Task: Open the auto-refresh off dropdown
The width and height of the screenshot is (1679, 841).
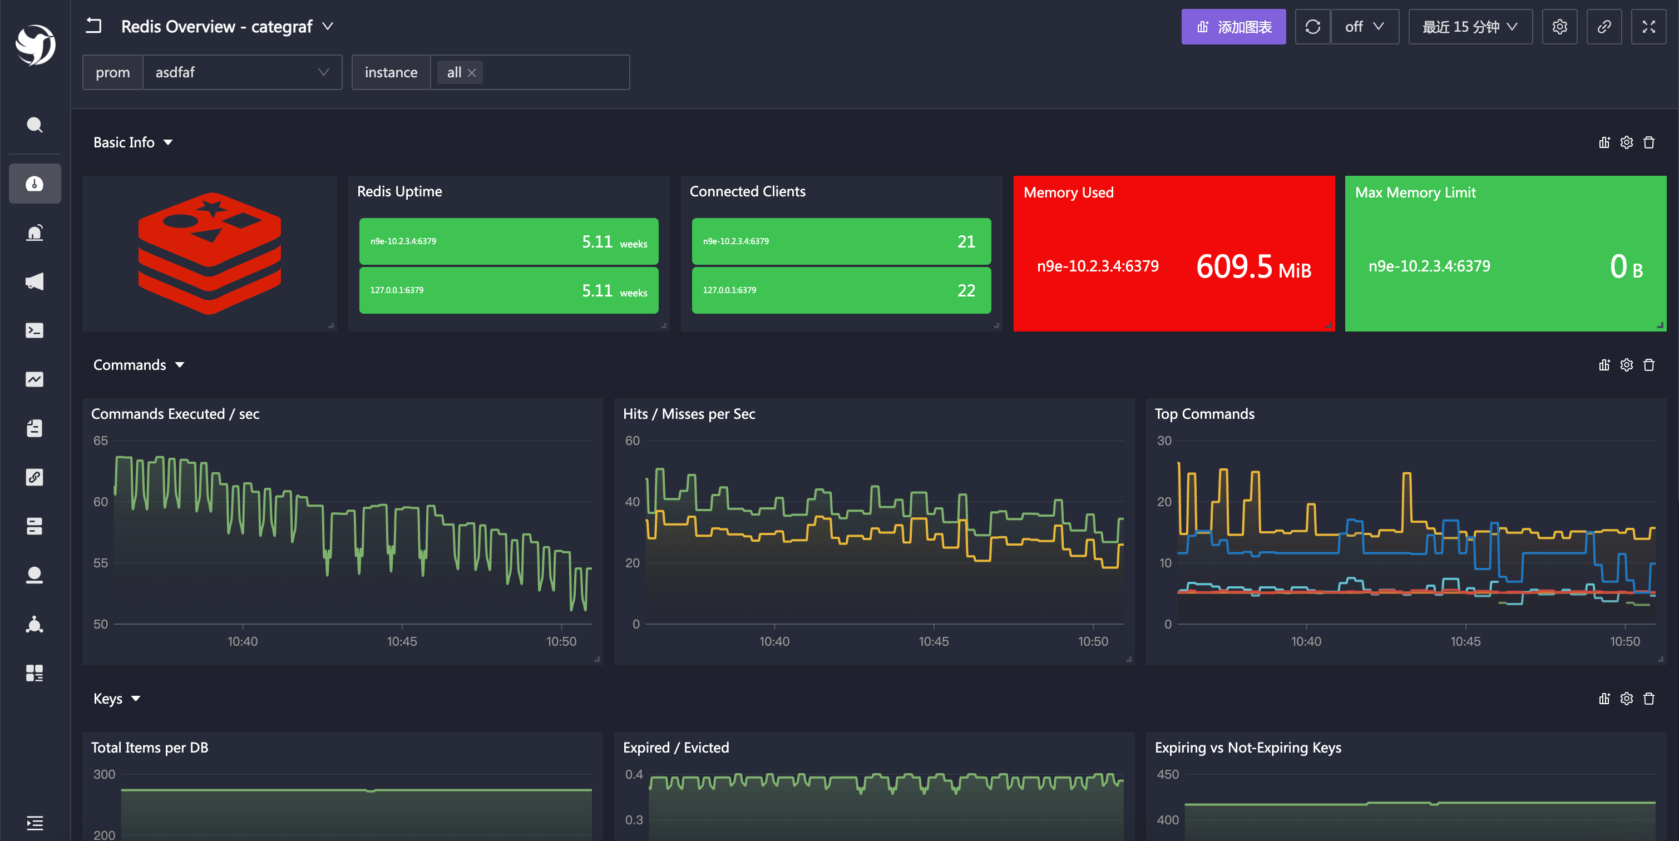Action: (x=1364, y=27)
